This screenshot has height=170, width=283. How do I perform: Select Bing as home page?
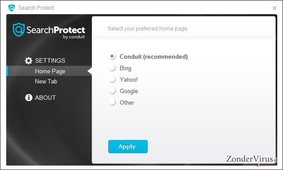click(112, 68)
